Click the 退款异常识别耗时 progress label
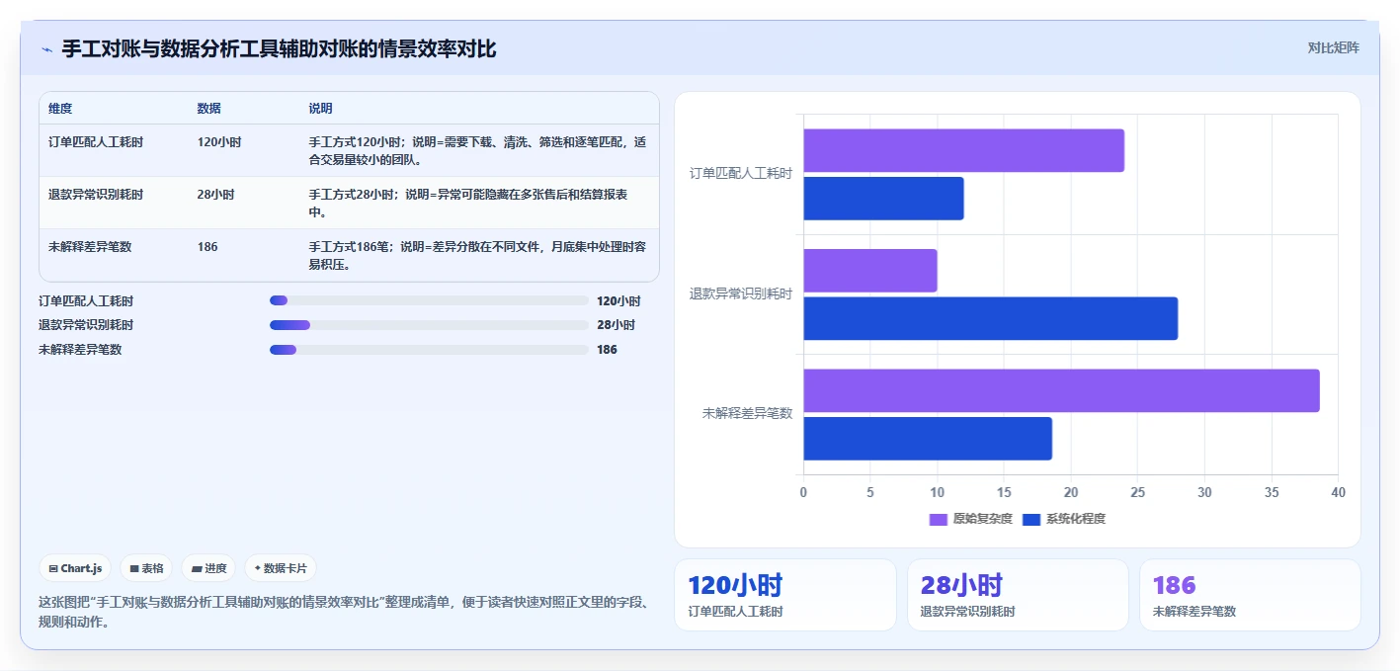Screen dimensions: 1400x671 [x=86, y=325]
